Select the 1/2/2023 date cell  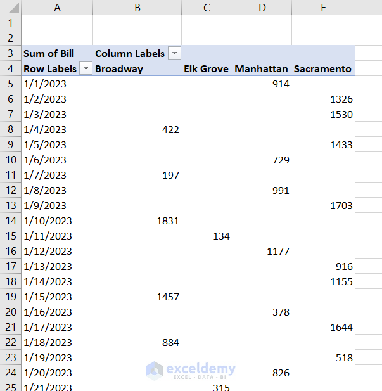(x=57, y=99)
